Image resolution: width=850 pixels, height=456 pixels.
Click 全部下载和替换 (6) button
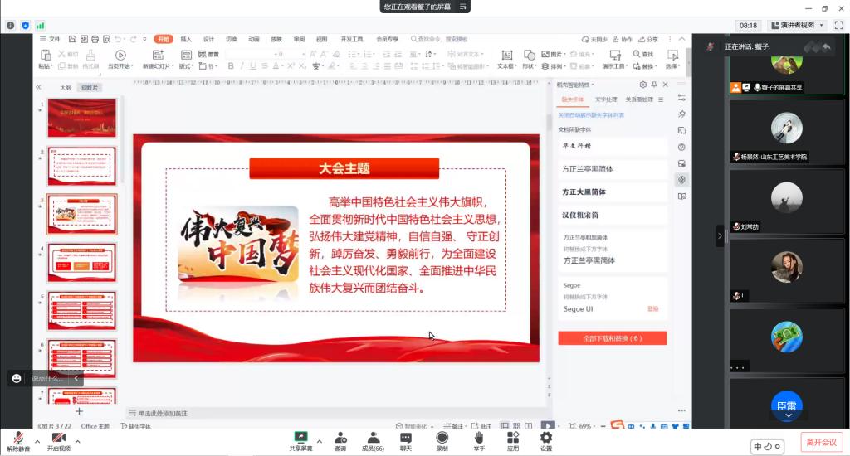[612, 338]
